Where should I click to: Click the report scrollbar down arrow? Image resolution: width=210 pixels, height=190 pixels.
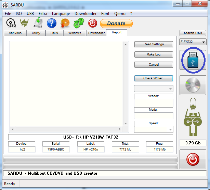tap(126, 123)
